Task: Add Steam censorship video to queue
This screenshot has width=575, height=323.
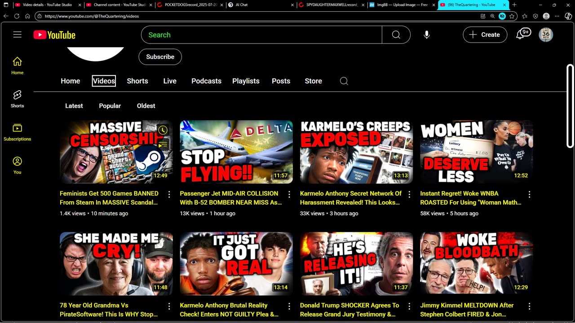Action: click(x=163, y=144)
